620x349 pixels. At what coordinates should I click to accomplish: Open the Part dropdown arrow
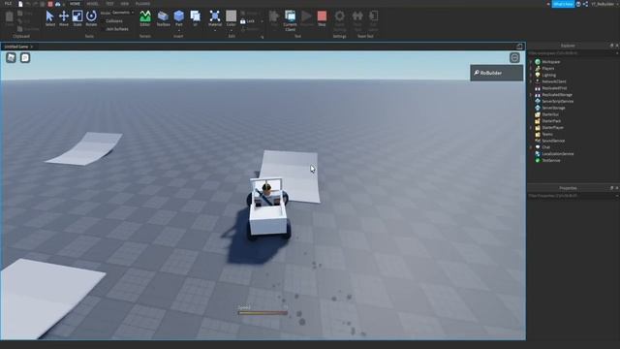pos(179,30)
